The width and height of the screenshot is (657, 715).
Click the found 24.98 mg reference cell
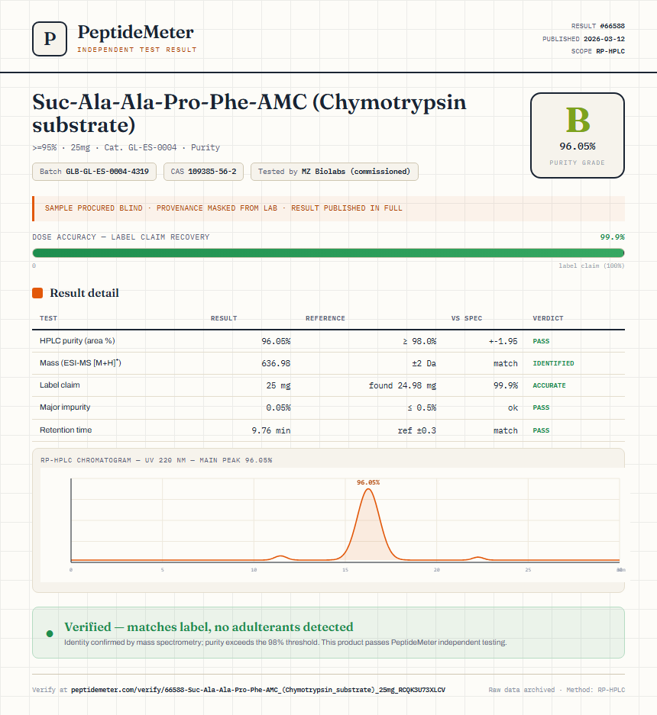pos(403,385)
